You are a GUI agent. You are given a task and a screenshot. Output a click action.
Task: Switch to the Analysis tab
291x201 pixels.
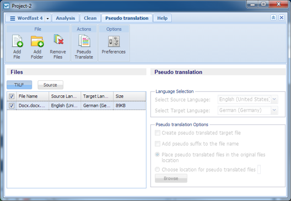[66, 18]
